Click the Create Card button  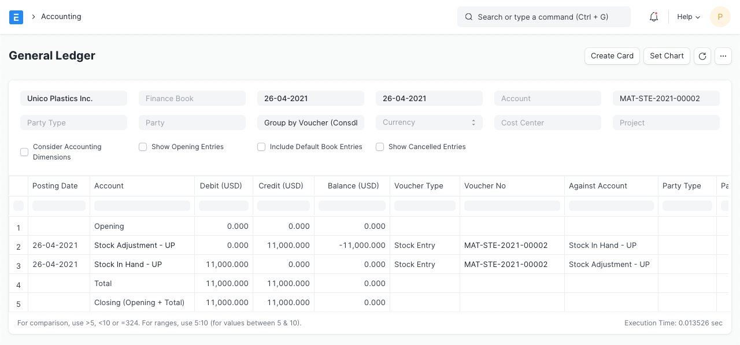(612, 56)
